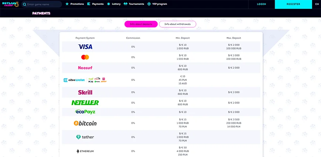Click the tether logo
This screenshot has width=321, height=157.
(85, 137)
